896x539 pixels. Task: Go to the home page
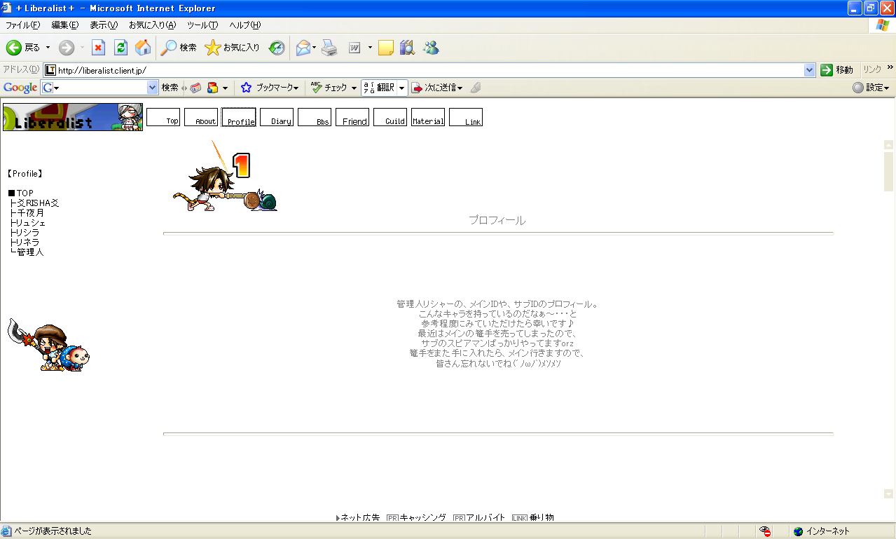pyautogui.click(x=143, y=48)
